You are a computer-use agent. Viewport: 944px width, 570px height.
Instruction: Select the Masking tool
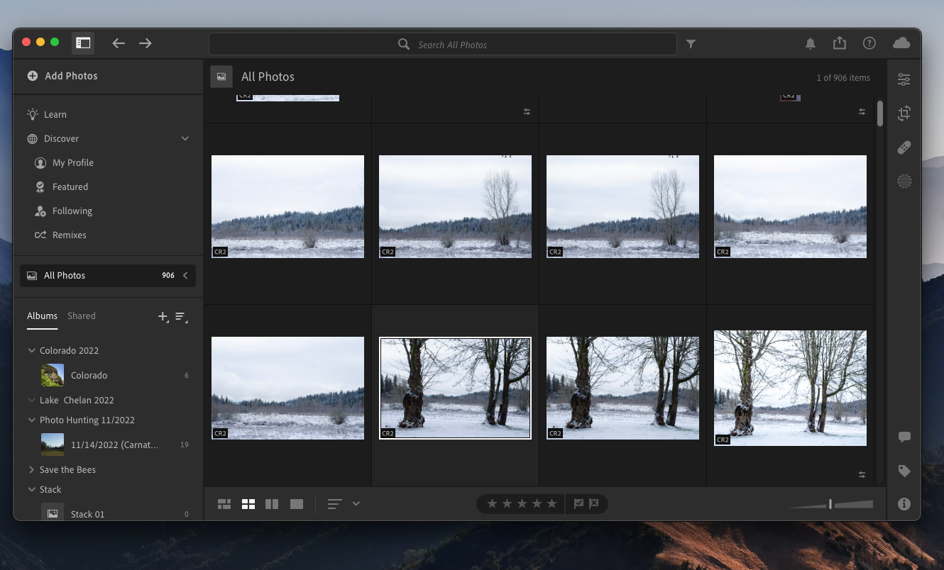click(904, 181)
